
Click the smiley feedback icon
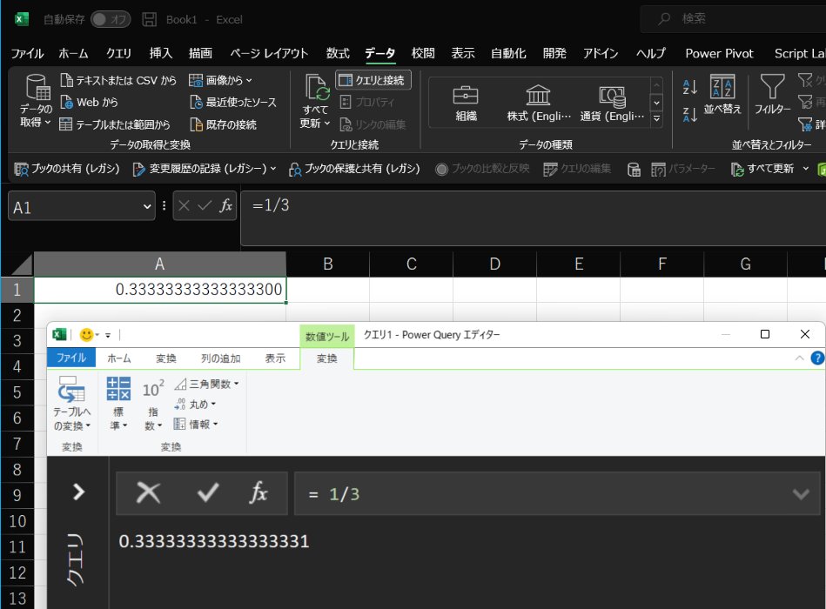pos(86,335)
